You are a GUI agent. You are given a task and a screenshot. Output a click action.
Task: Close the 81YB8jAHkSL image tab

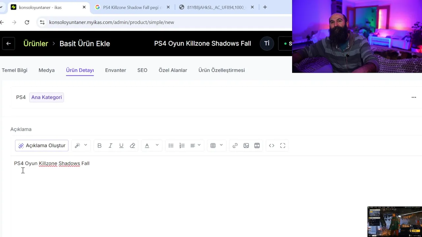pyautogui.click(x=252, y=7)
